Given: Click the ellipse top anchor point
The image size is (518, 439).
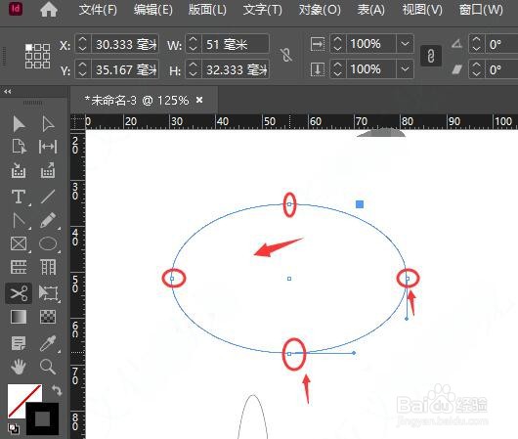Looking at the screenshot, I should [289, 204].
